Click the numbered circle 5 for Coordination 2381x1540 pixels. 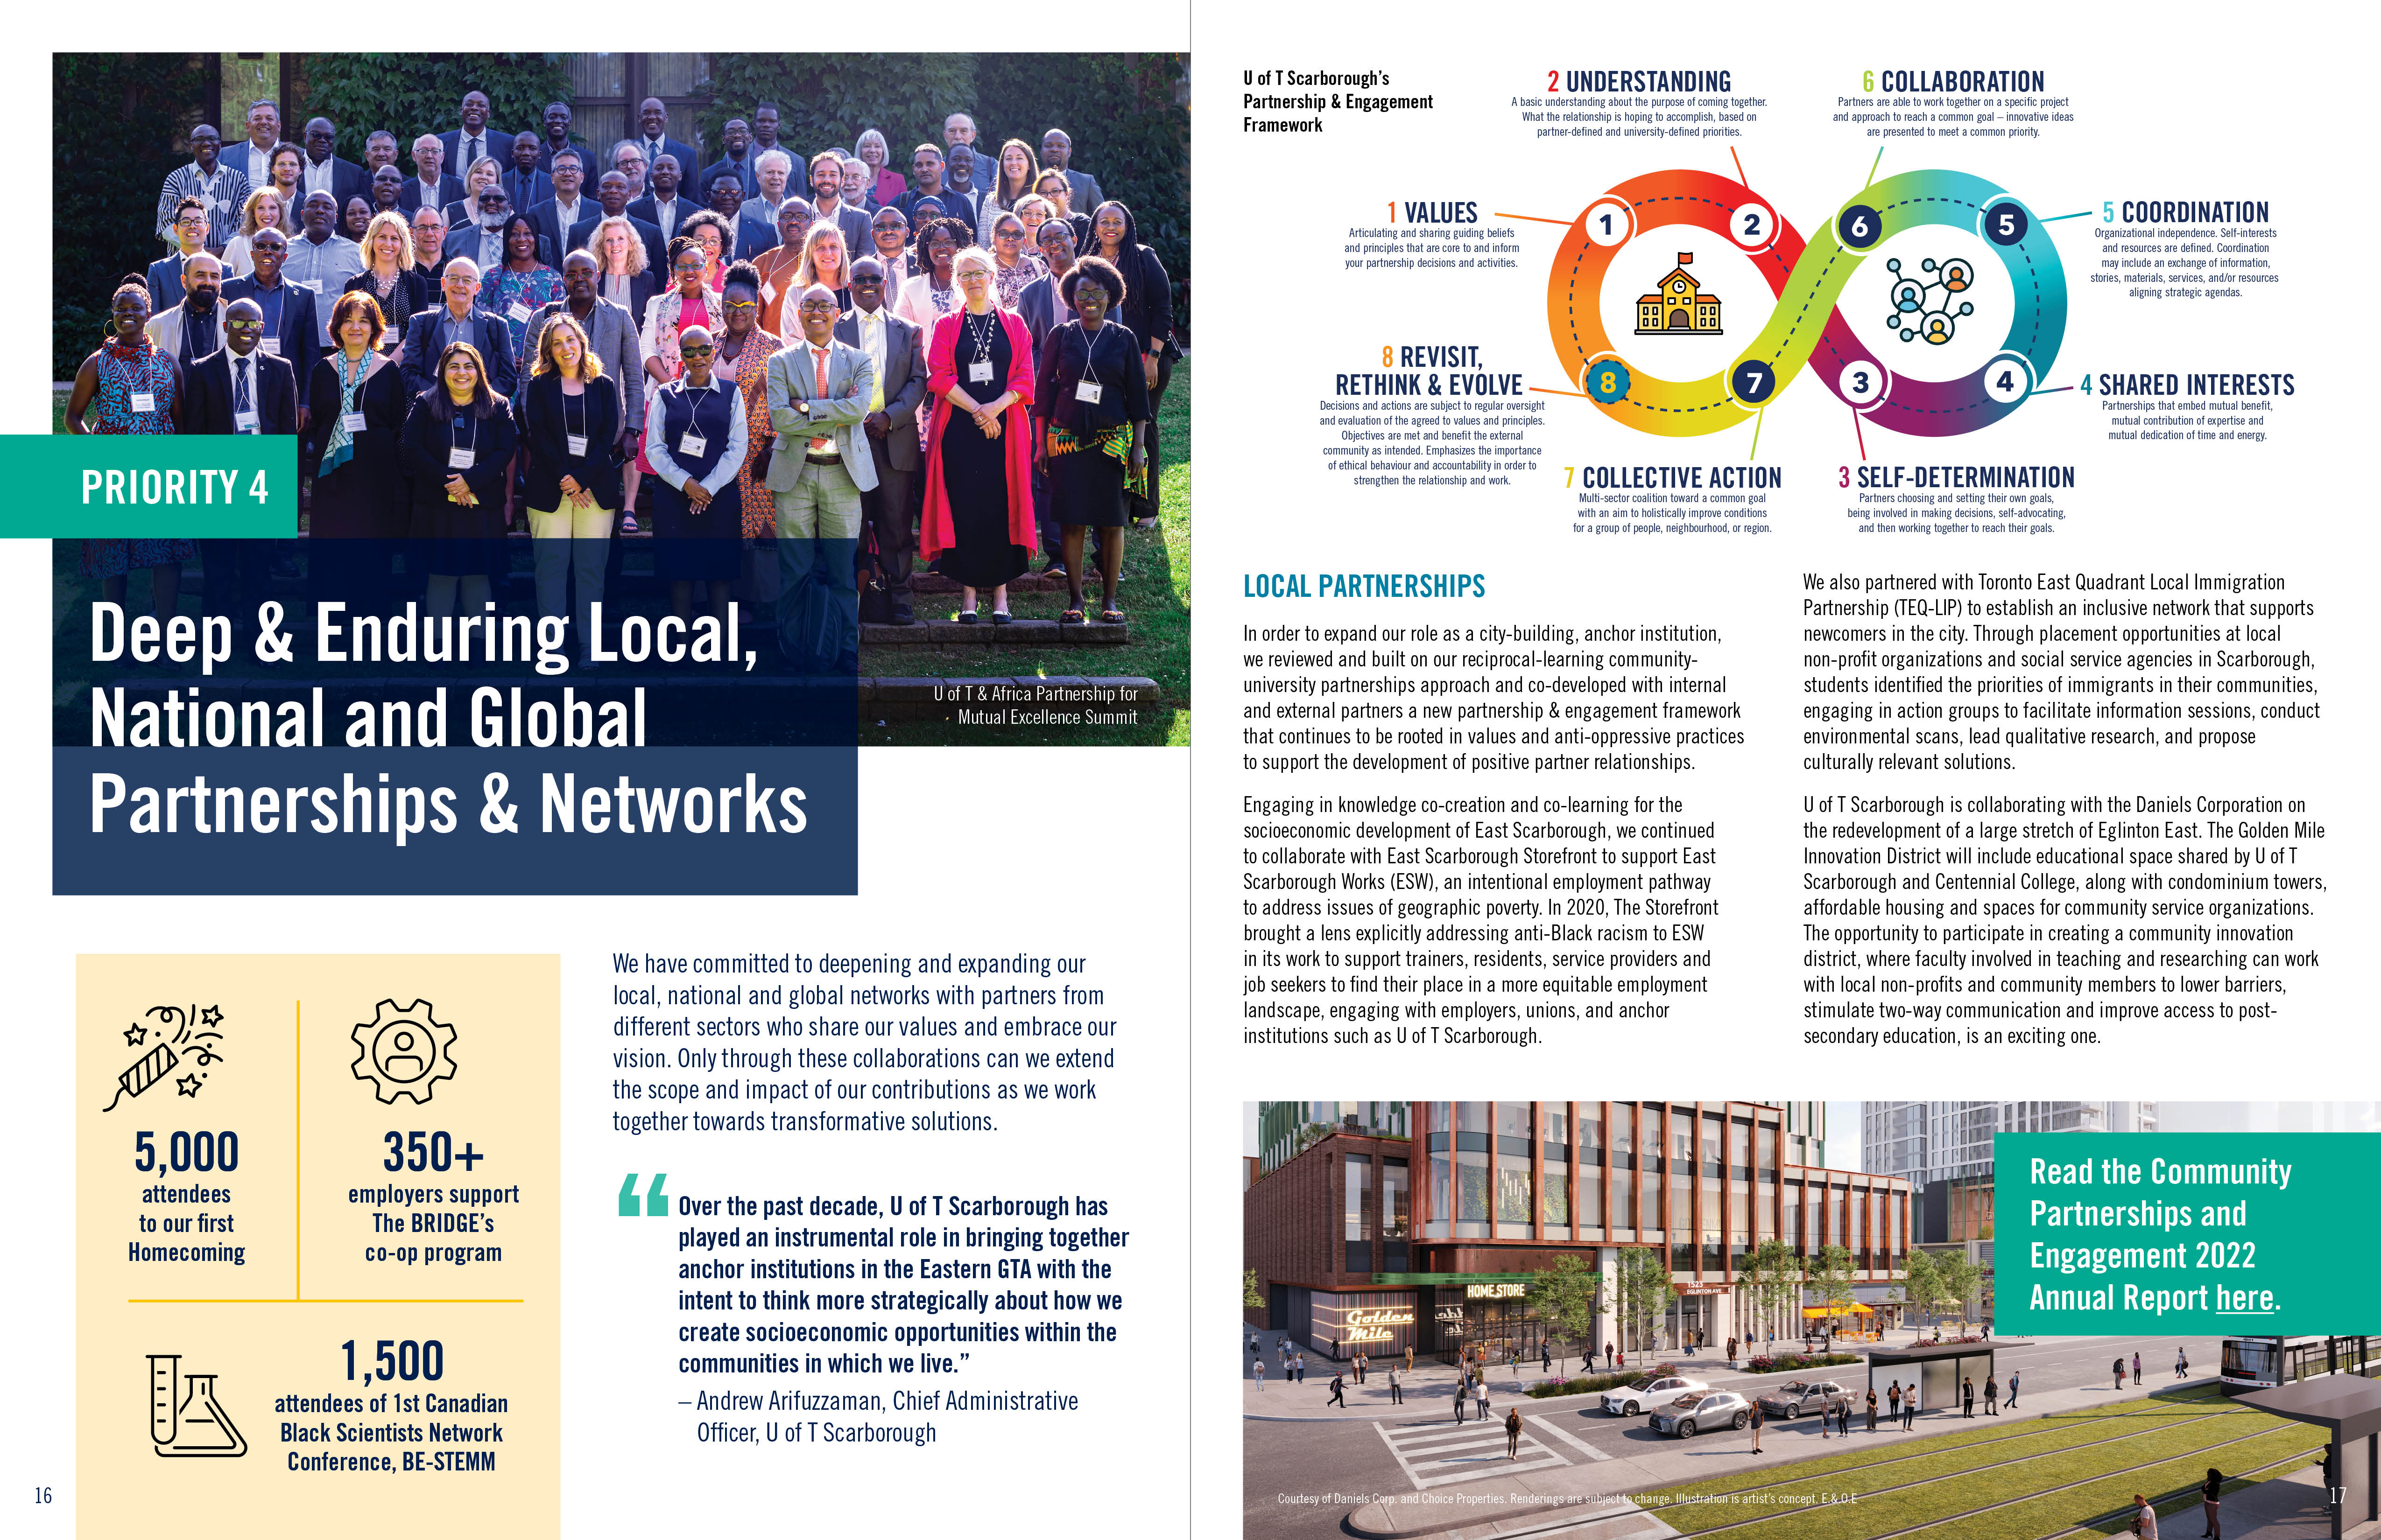pos(2005,225)
